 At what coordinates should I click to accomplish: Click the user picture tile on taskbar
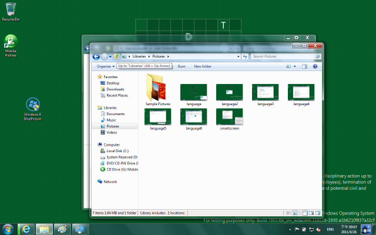tap(365, 229)
